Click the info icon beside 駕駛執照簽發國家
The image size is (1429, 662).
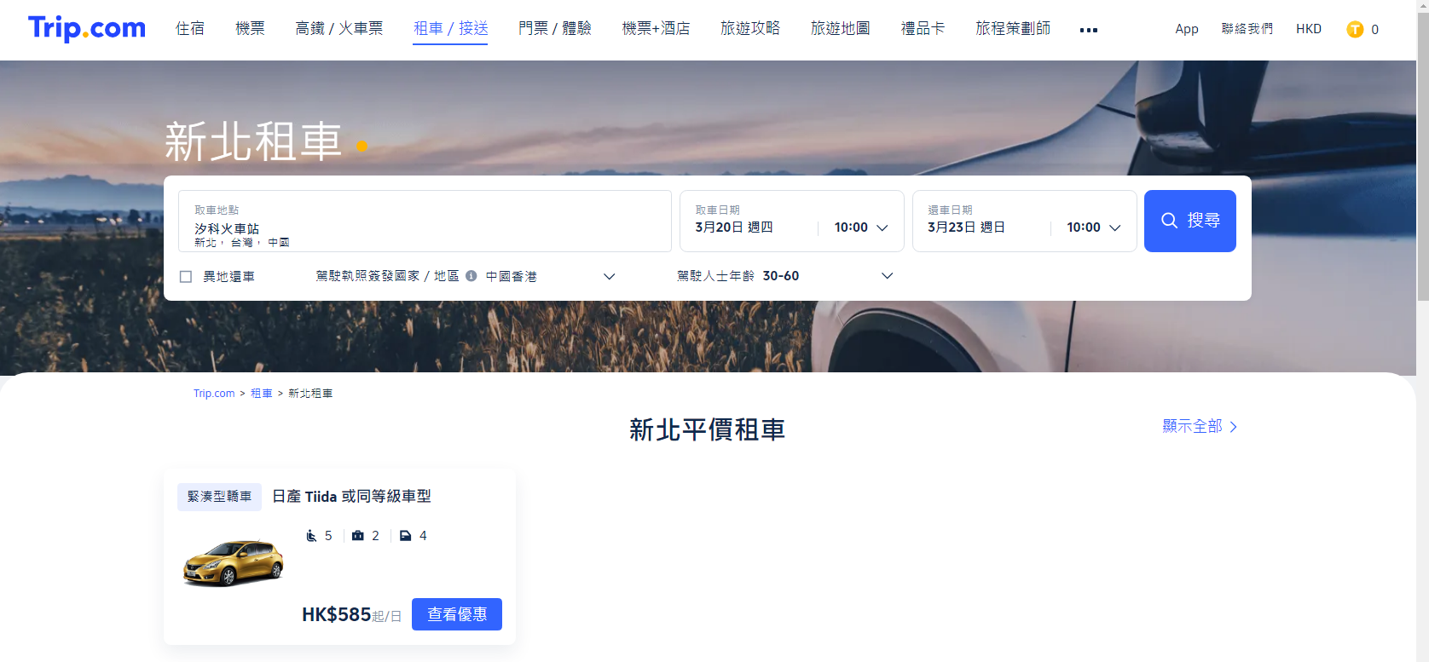pos(471,276)
